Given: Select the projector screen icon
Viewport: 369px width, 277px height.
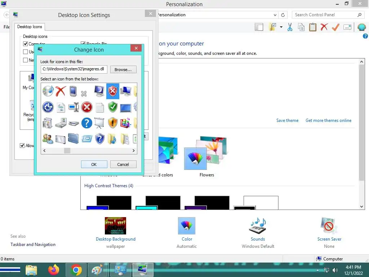Looking at the screenshot, I should (99, 123).
